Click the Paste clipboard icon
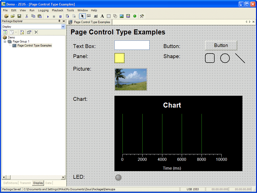257x193 pixels. 39,16
